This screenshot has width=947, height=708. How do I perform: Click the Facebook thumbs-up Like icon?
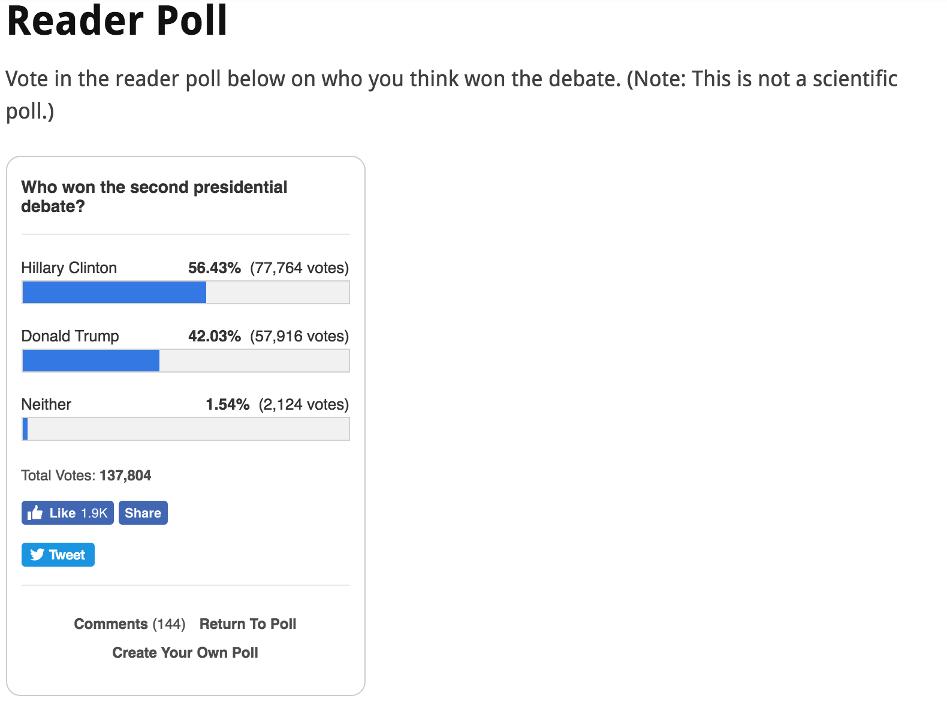point(35,513)
